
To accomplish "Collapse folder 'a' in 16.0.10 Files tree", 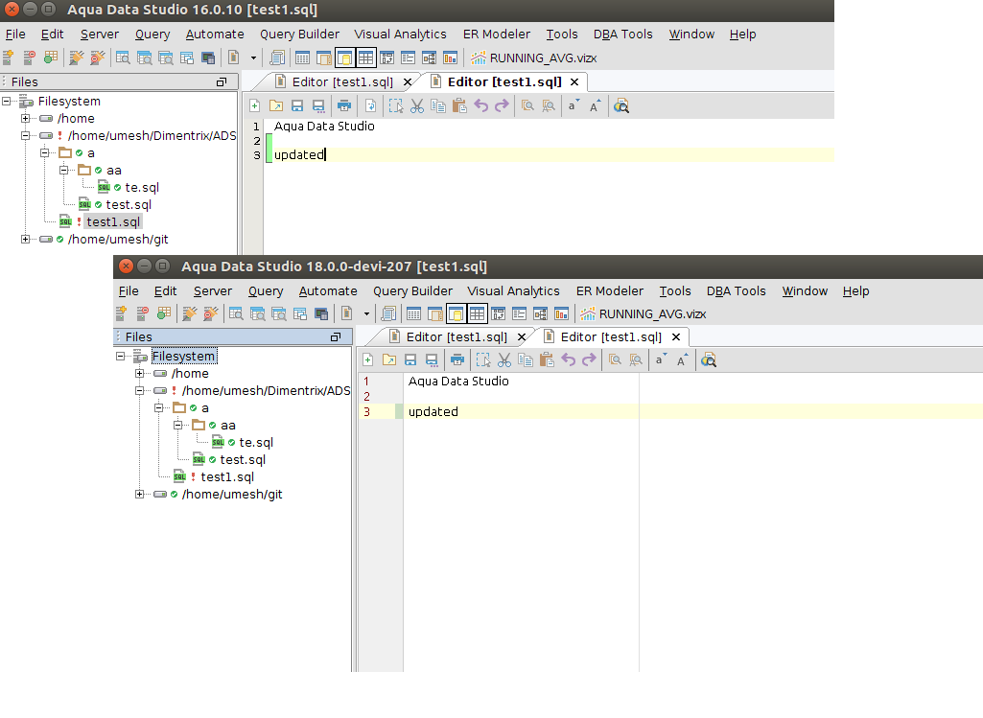I will tap(44, 152).
